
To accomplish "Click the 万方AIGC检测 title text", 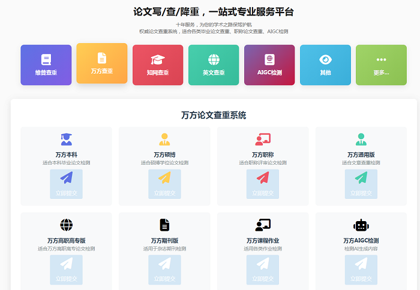I will coord(361,240).
